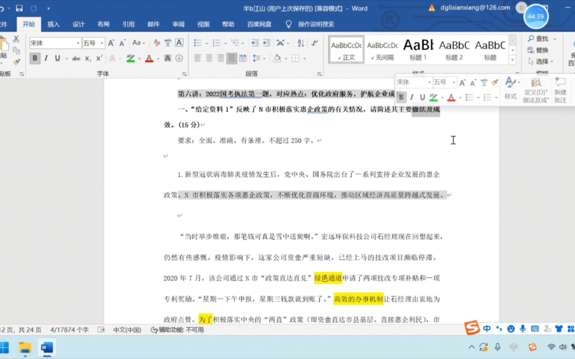The image size is (575, 359).
Task: Clear all formatting with the eraser icon
Action: (x=157, y=43)
